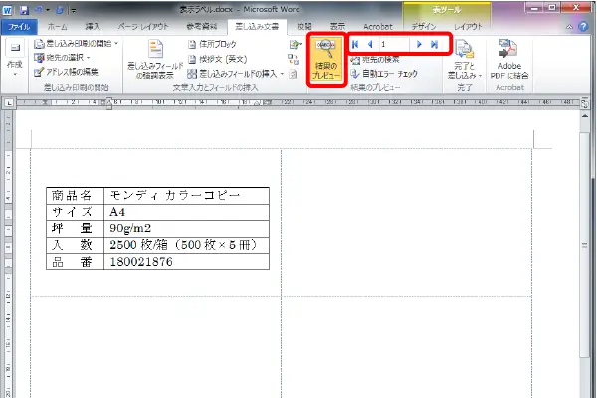
Task: Open 差し込み印刷の開始 dropdown
Action: pyautogui.click(x=77, y=44)
